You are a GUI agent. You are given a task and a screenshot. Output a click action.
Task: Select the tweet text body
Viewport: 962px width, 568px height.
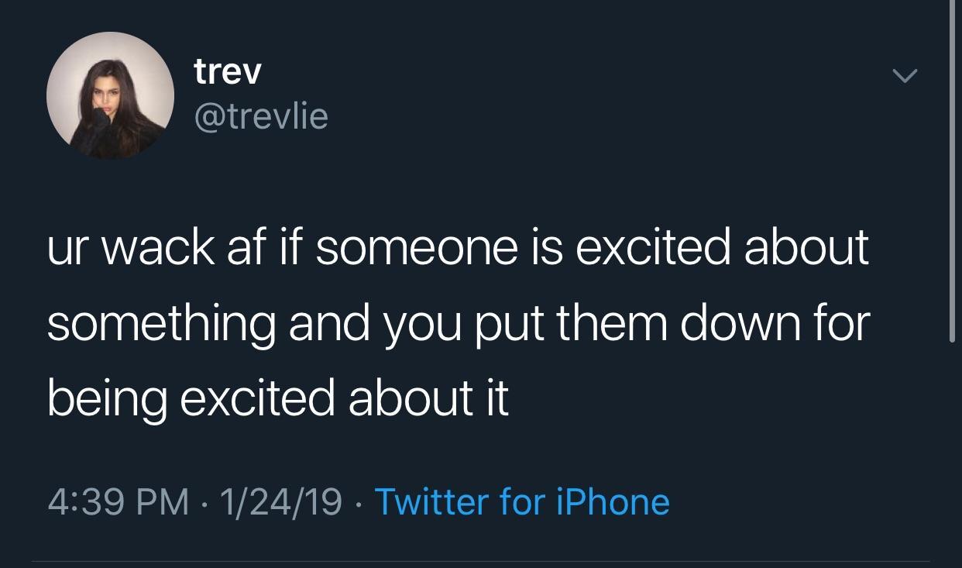pos(457,322)
